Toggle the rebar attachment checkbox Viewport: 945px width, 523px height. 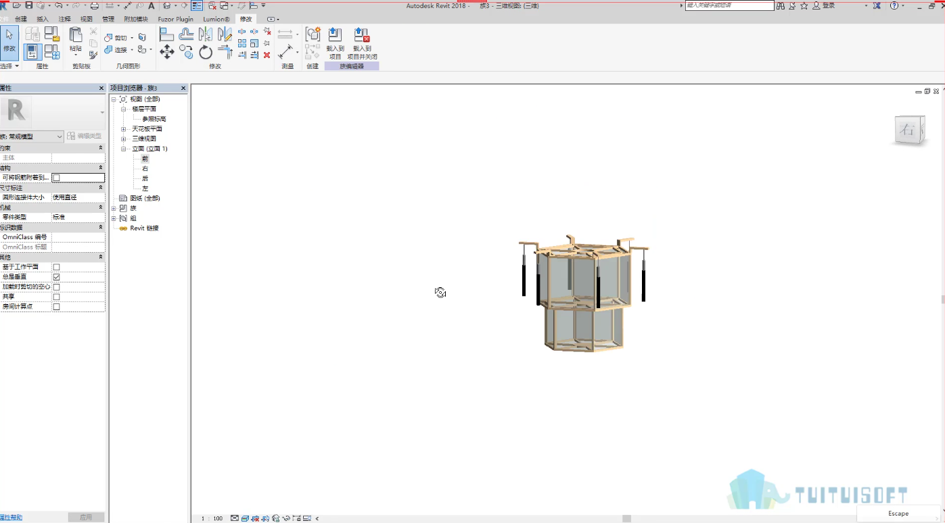[x=57, y=178]
